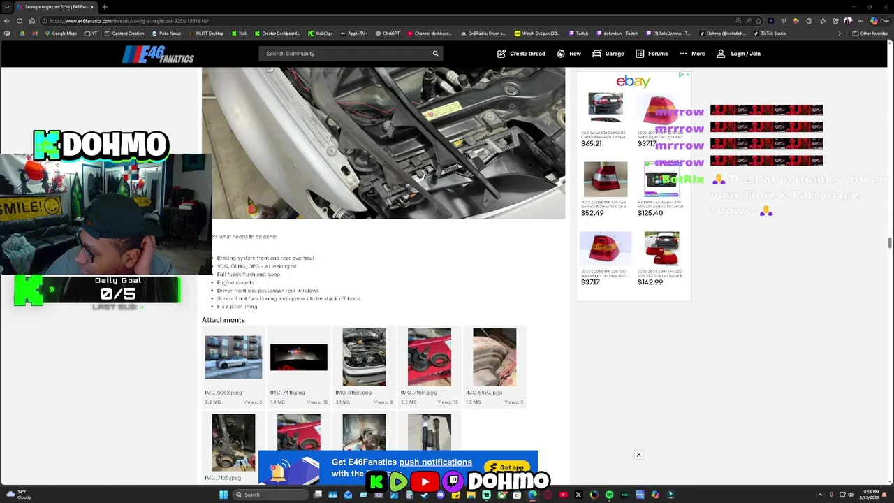This screenshot has width=894, height=503.
Task: Click the 'Attachments' heading text
Action: tap(223, 320)
